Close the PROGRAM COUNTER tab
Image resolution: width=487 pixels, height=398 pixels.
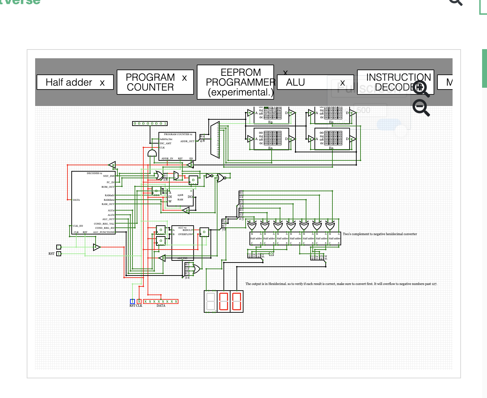184,78
